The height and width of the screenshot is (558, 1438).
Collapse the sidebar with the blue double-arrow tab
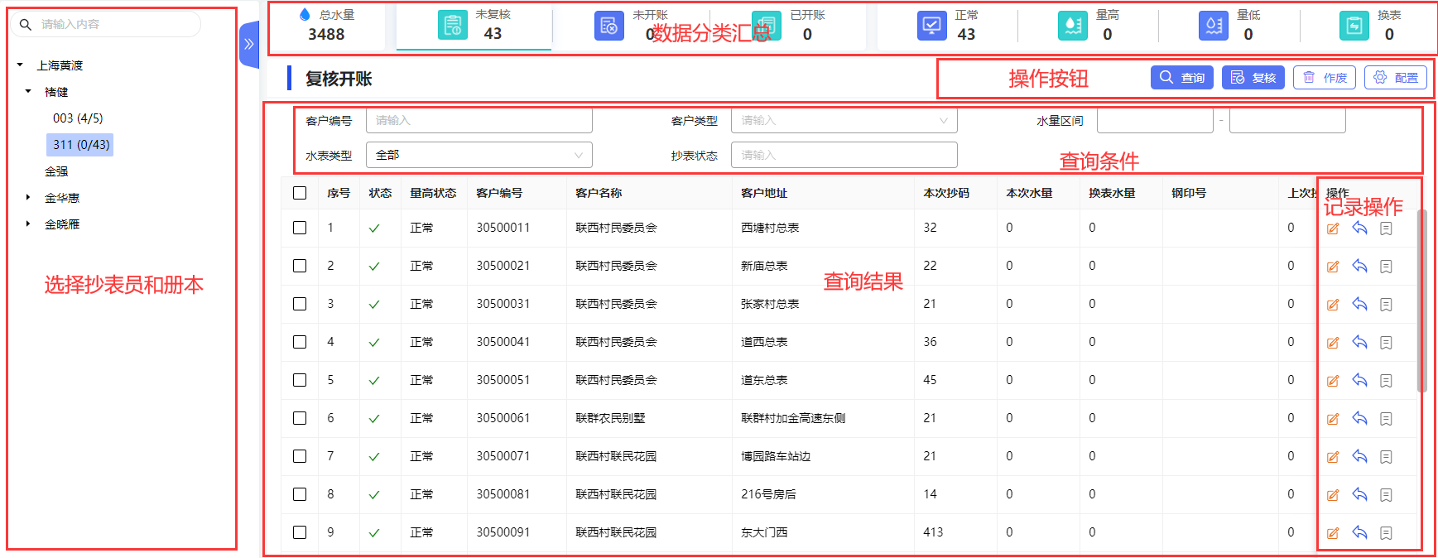pyautogui.click(x=248, y=45)
